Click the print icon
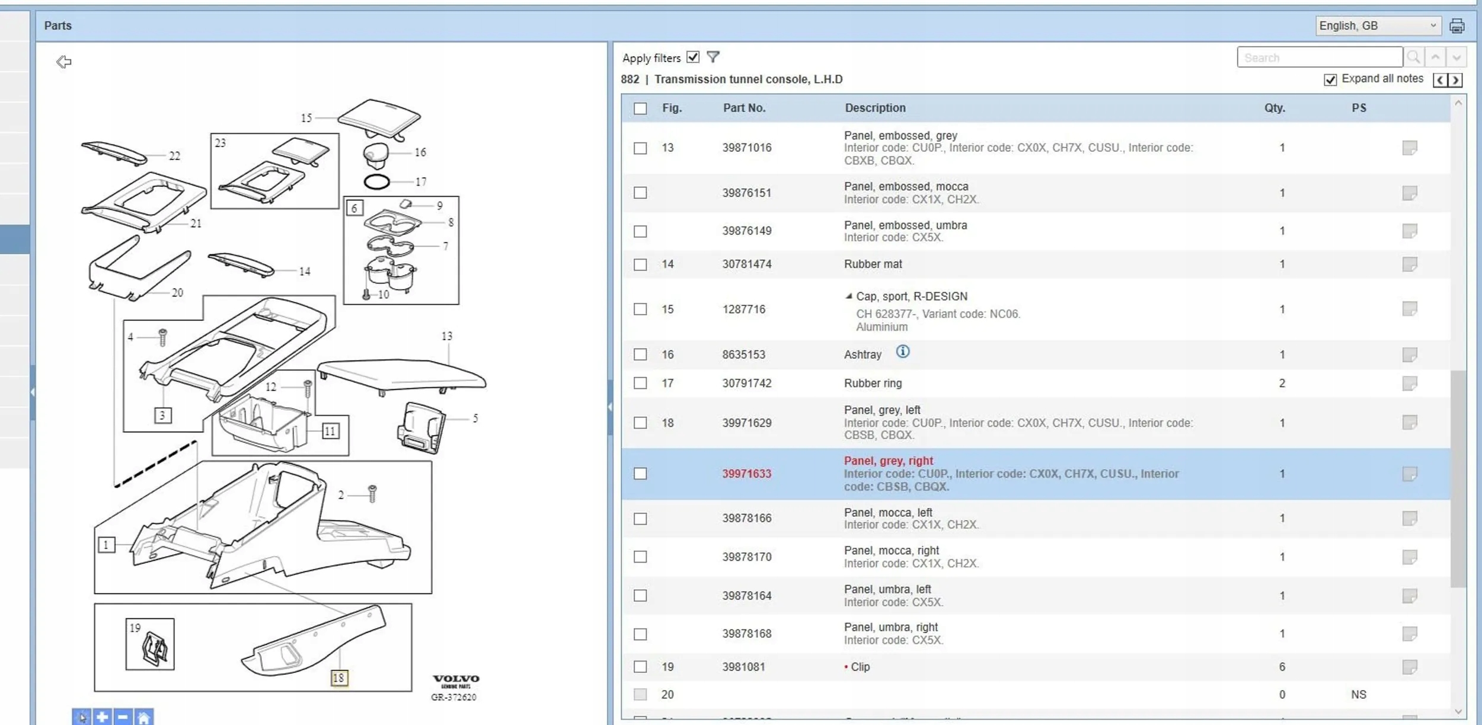The width and height of the screenshot is (1482, 725). (1457, 26)
